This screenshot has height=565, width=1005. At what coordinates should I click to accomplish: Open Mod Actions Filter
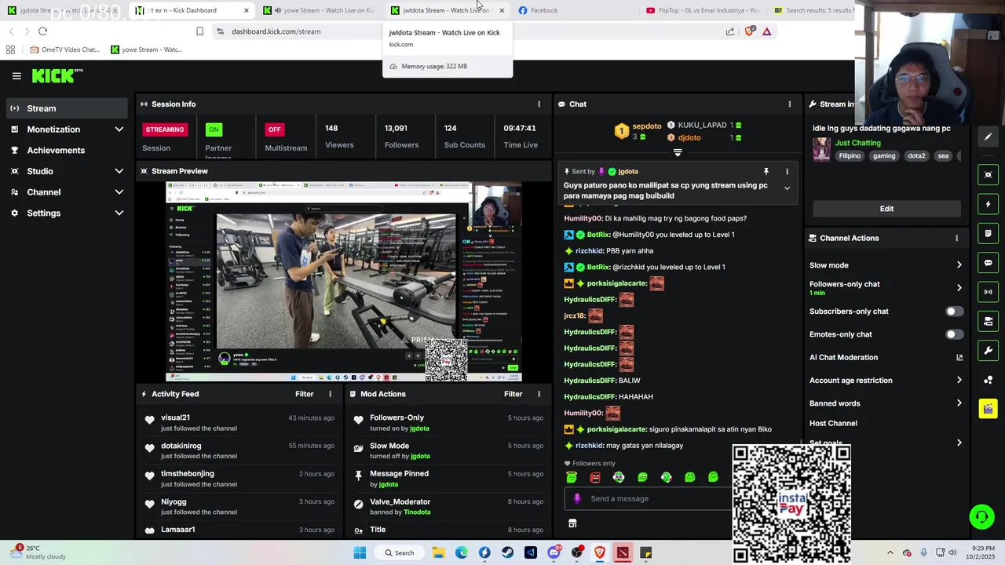point(513,394)
